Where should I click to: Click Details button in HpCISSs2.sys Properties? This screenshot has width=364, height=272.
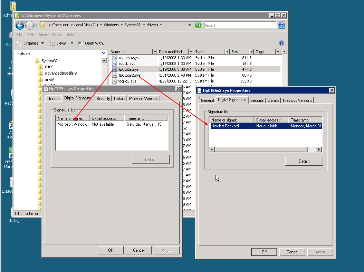click(304, 161)
